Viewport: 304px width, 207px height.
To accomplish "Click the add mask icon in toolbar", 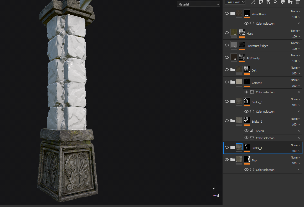I will 261,2.
